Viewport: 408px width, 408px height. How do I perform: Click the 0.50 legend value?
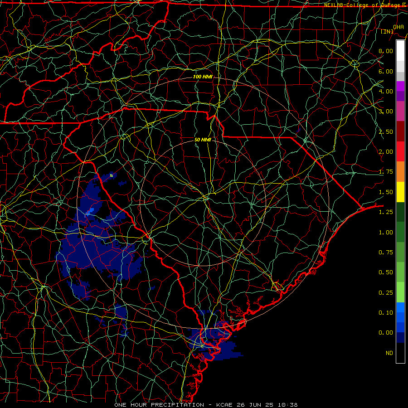[386, 272]
